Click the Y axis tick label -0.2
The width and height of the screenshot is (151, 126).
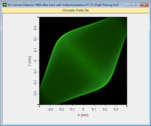(x=35, y=83)
